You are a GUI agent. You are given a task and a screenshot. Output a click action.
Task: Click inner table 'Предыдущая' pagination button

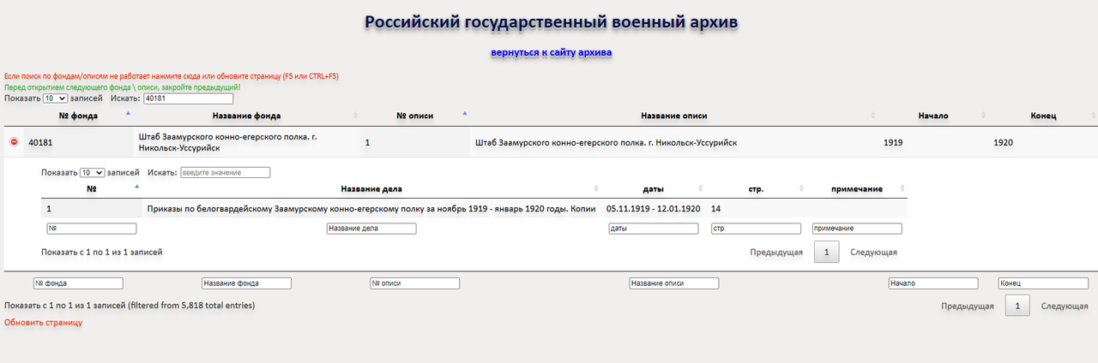click(776, 253)
